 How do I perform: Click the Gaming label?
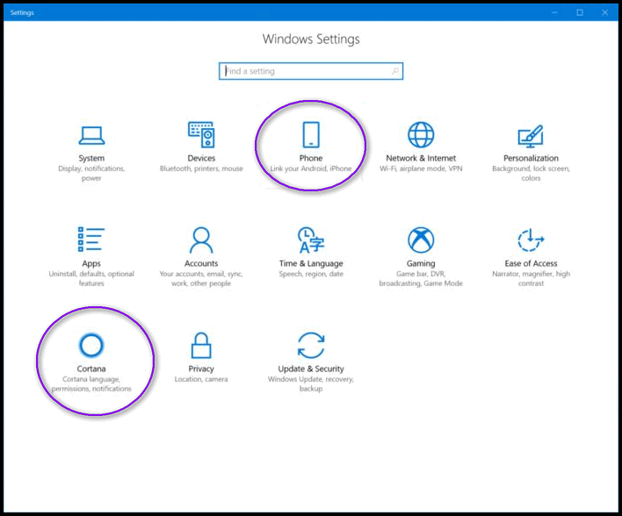(421, 263)
